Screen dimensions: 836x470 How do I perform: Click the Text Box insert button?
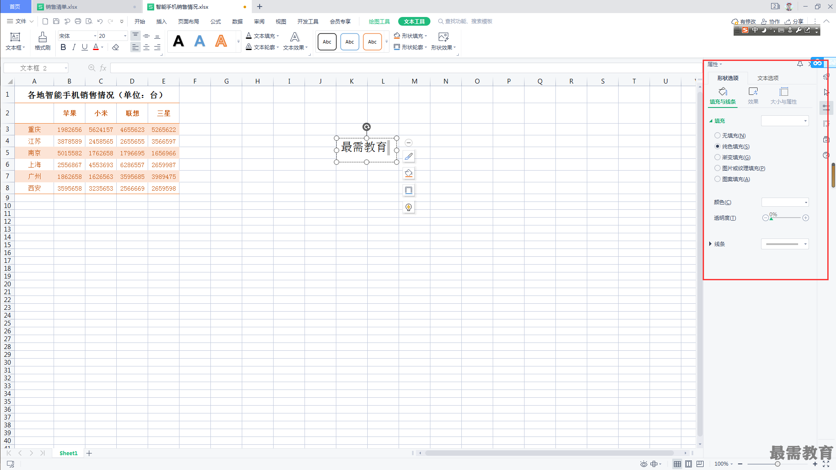(x=15, y=41)
